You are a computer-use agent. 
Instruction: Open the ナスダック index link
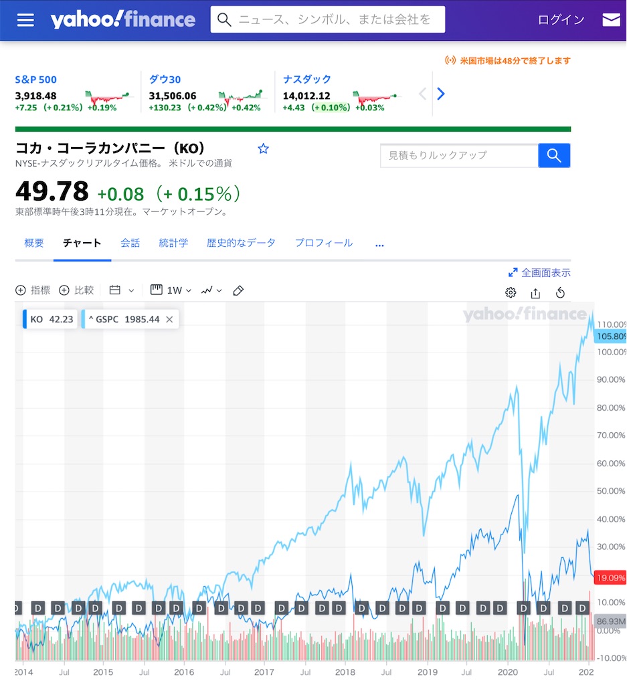pyautogui.click(x=307, y=80)
